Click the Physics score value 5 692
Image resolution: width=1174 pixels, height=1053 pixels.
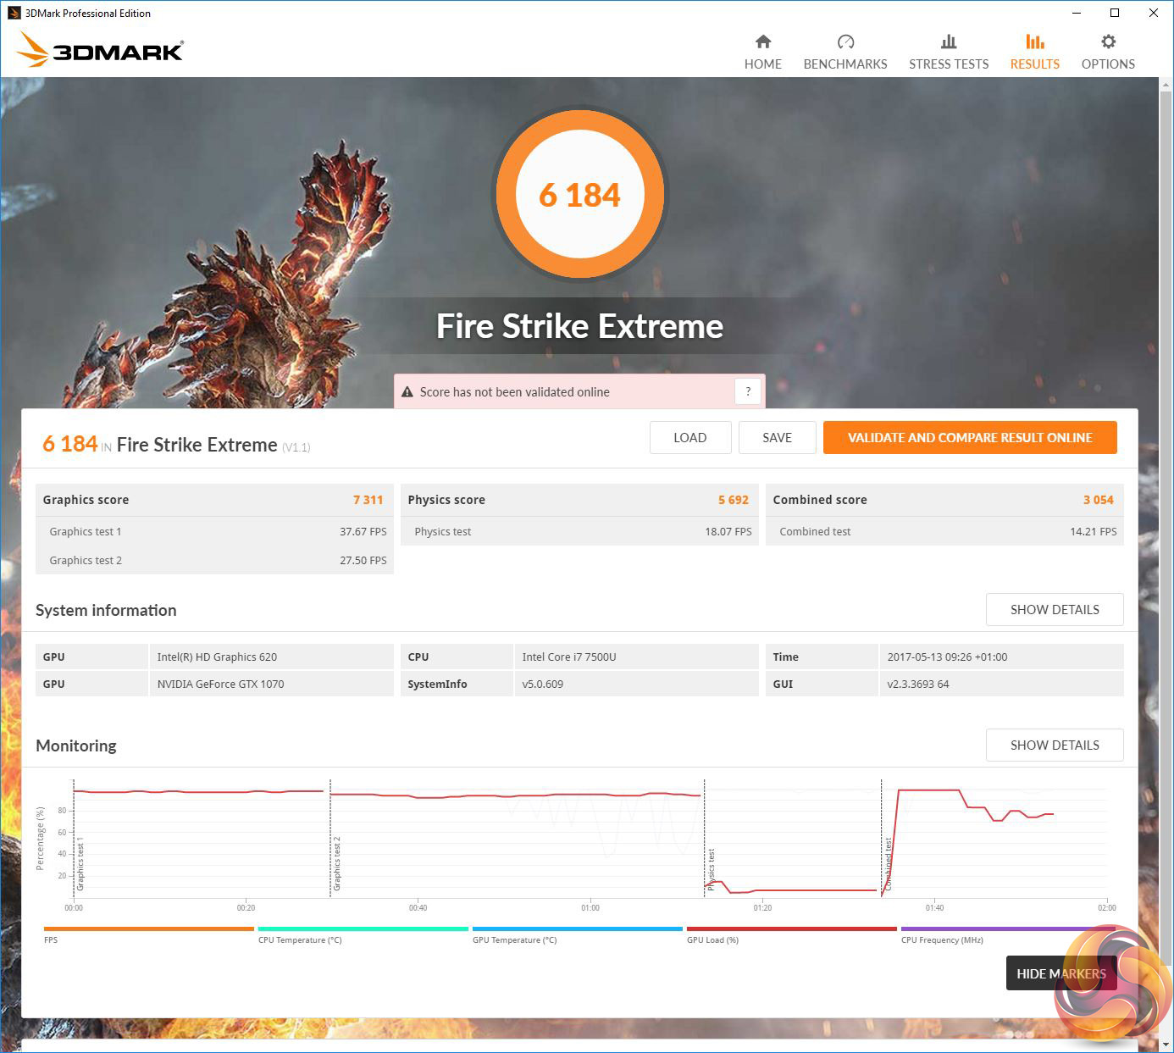point(734,500)
